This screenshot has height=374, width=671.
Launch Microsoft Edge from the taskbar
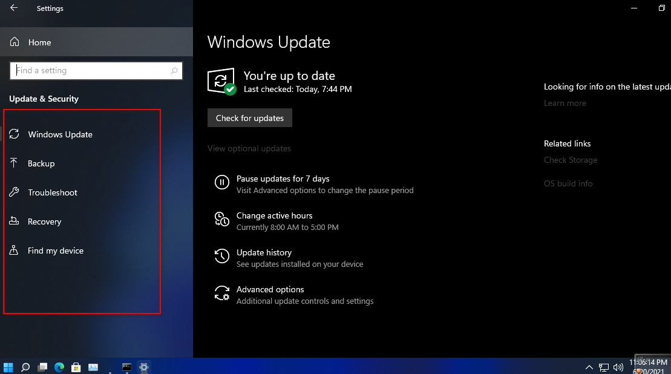point(59,367)
